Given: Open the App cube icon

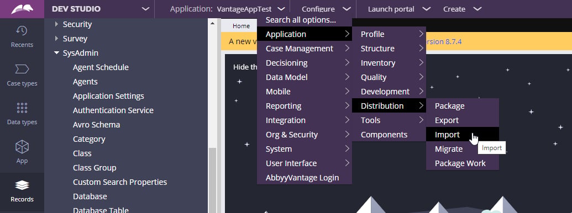Looking at the screenshot, I should [22, 147].
